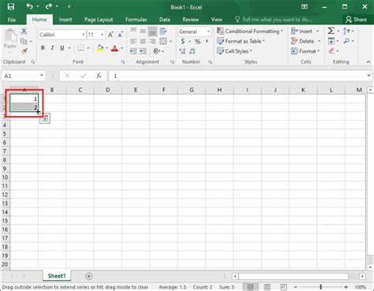Apply accounting dollar format

click(183, 41)
